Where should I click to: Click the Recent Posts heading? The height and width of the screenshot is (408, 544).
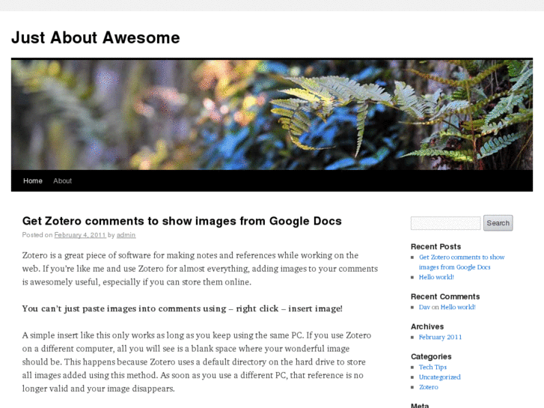point(435,246)
